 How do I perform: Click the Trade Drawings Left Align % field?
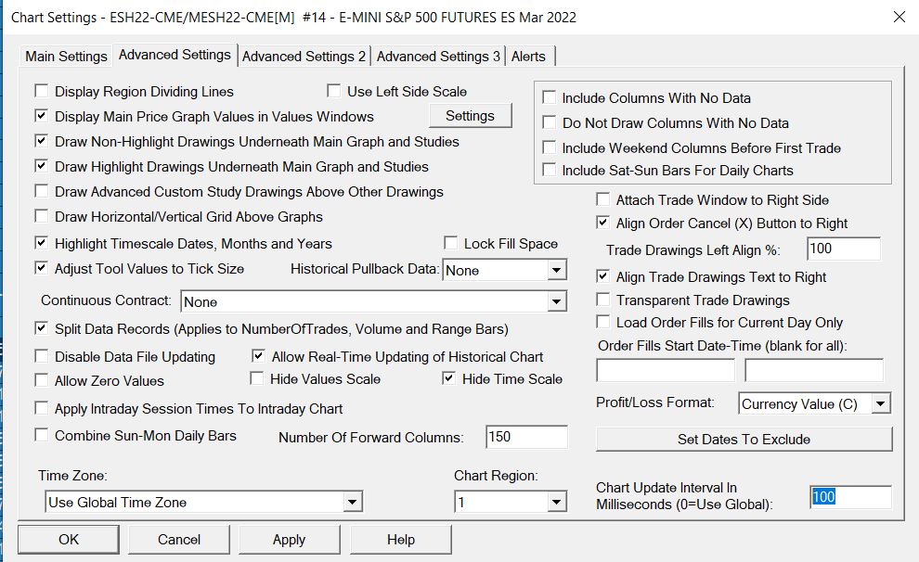pyautogui.click(x=844, y=249)
